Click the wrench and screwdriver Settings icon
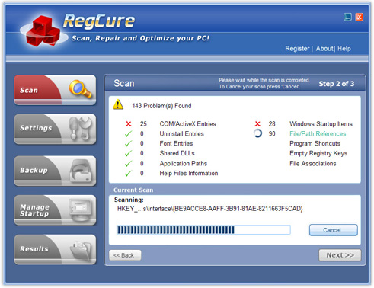The image size is (374, 288). coord(80,128)
